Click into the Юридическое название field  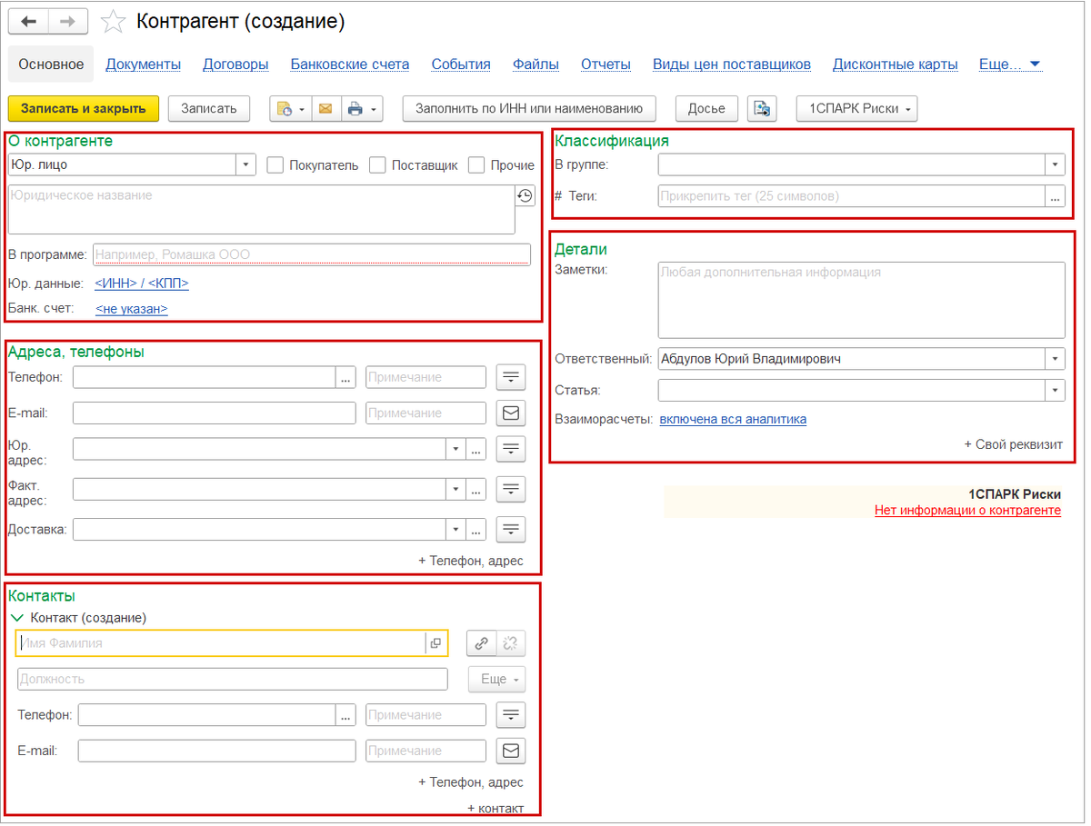[262, 210]
